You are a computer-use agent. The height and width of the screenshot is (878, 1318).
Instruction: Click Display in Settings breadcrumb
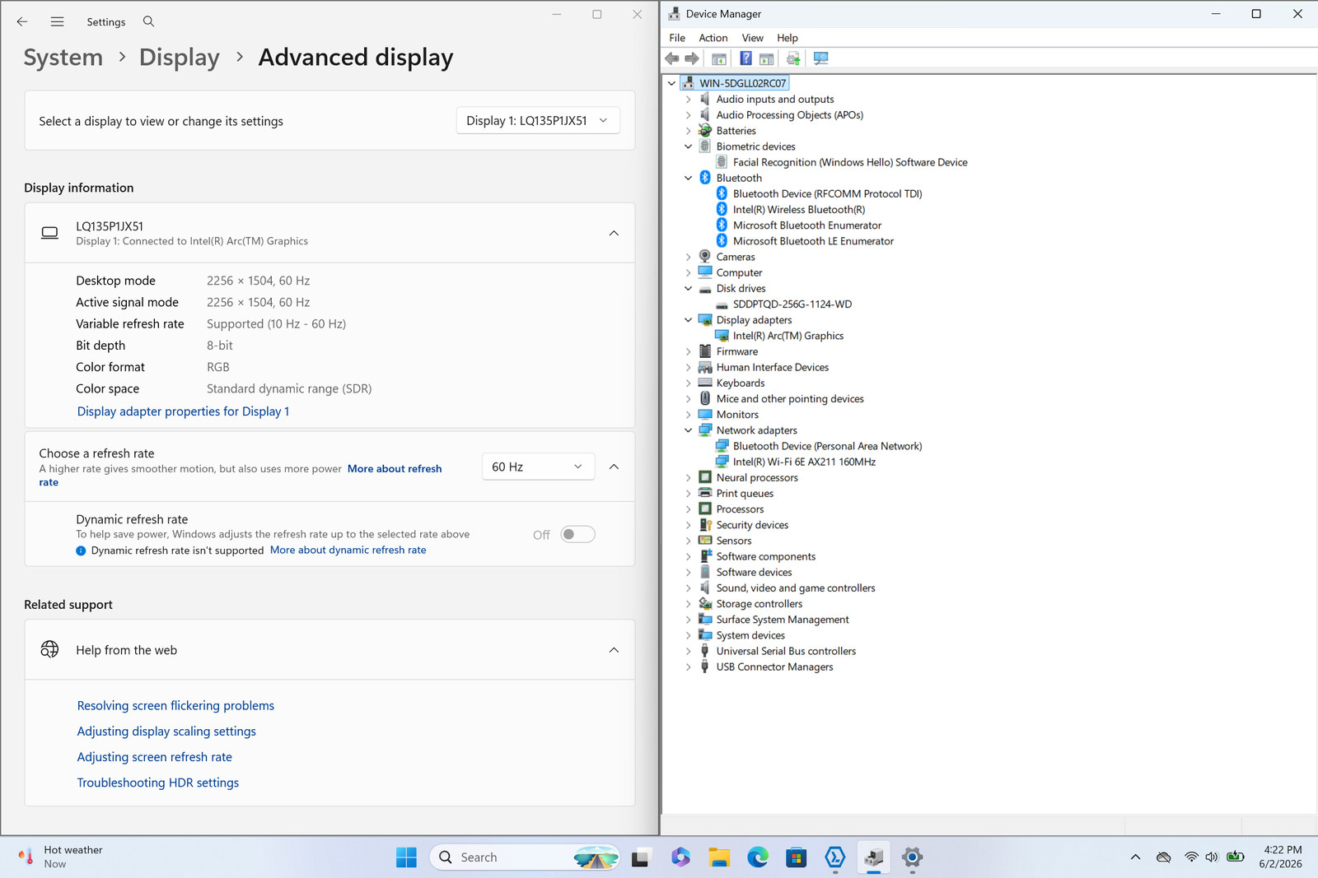tap(180, 58)
